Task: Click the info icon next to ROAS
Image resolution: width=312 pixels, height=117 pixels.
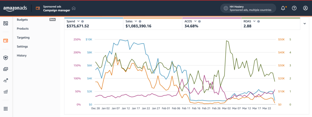Action: (258, 22)
